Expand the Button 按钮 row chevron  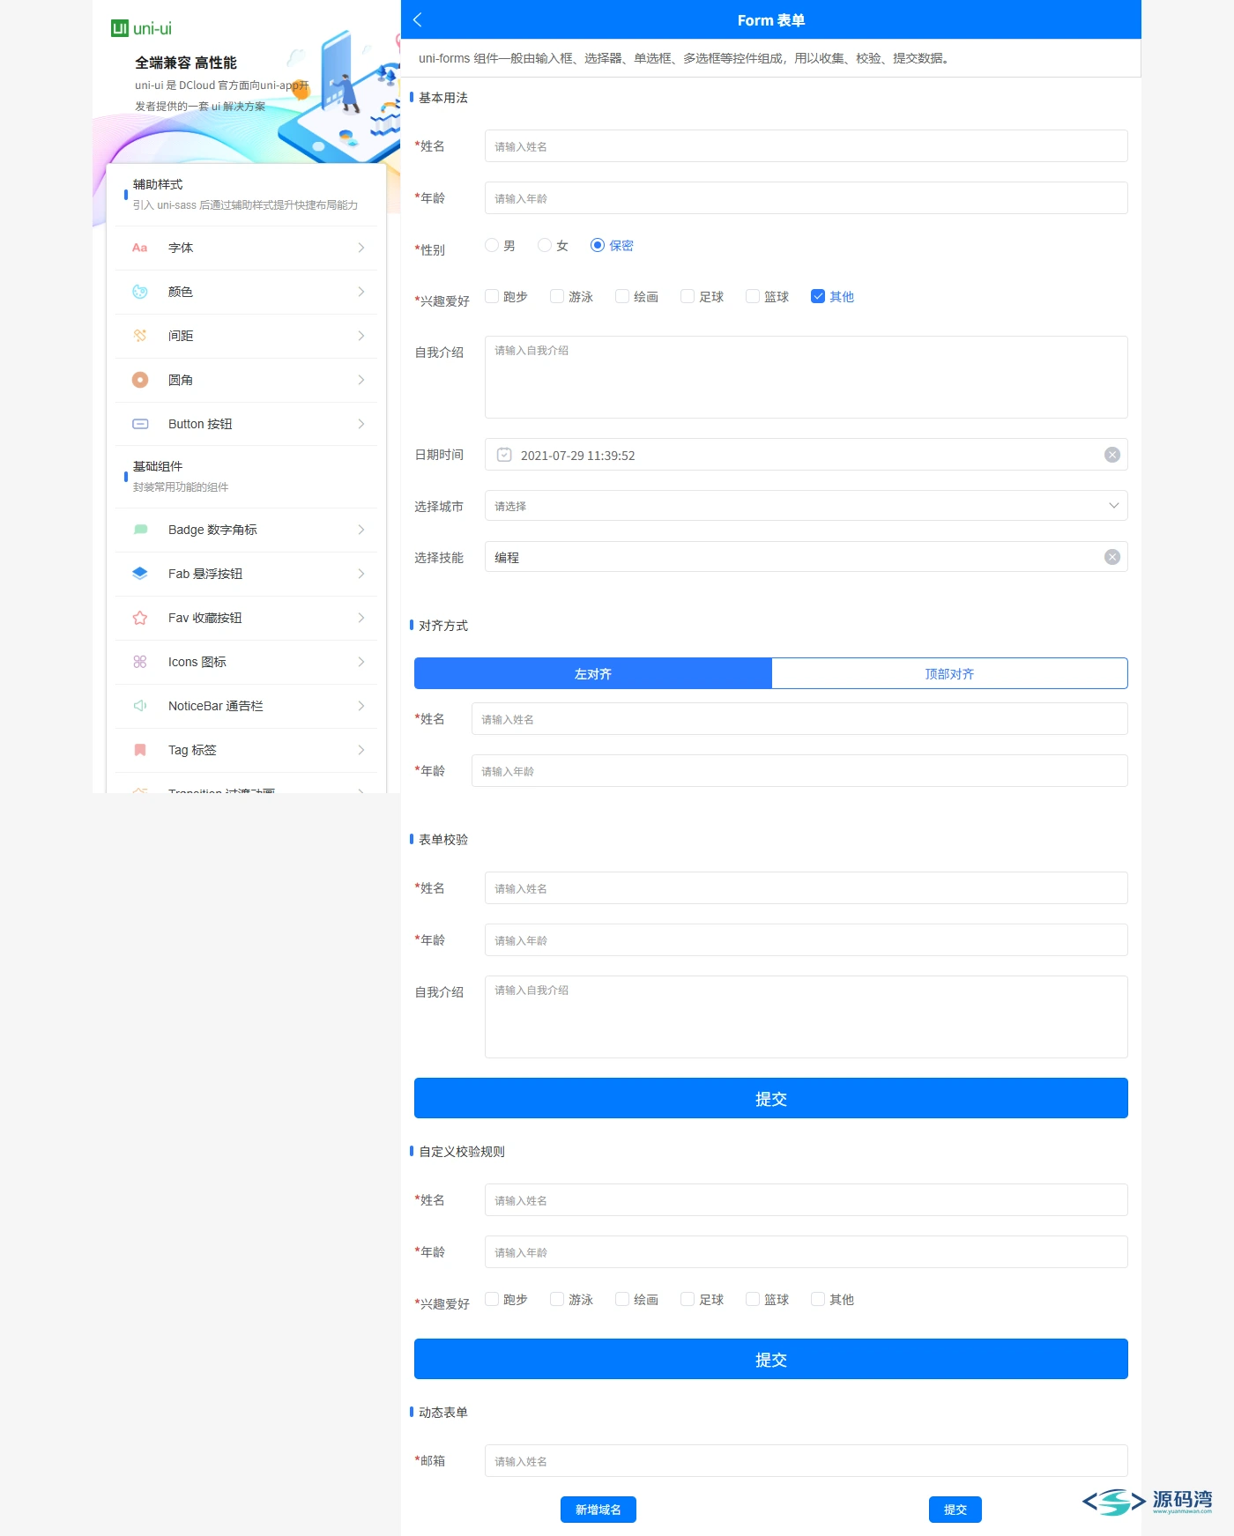pyautogui.click(x=361, y=424)
